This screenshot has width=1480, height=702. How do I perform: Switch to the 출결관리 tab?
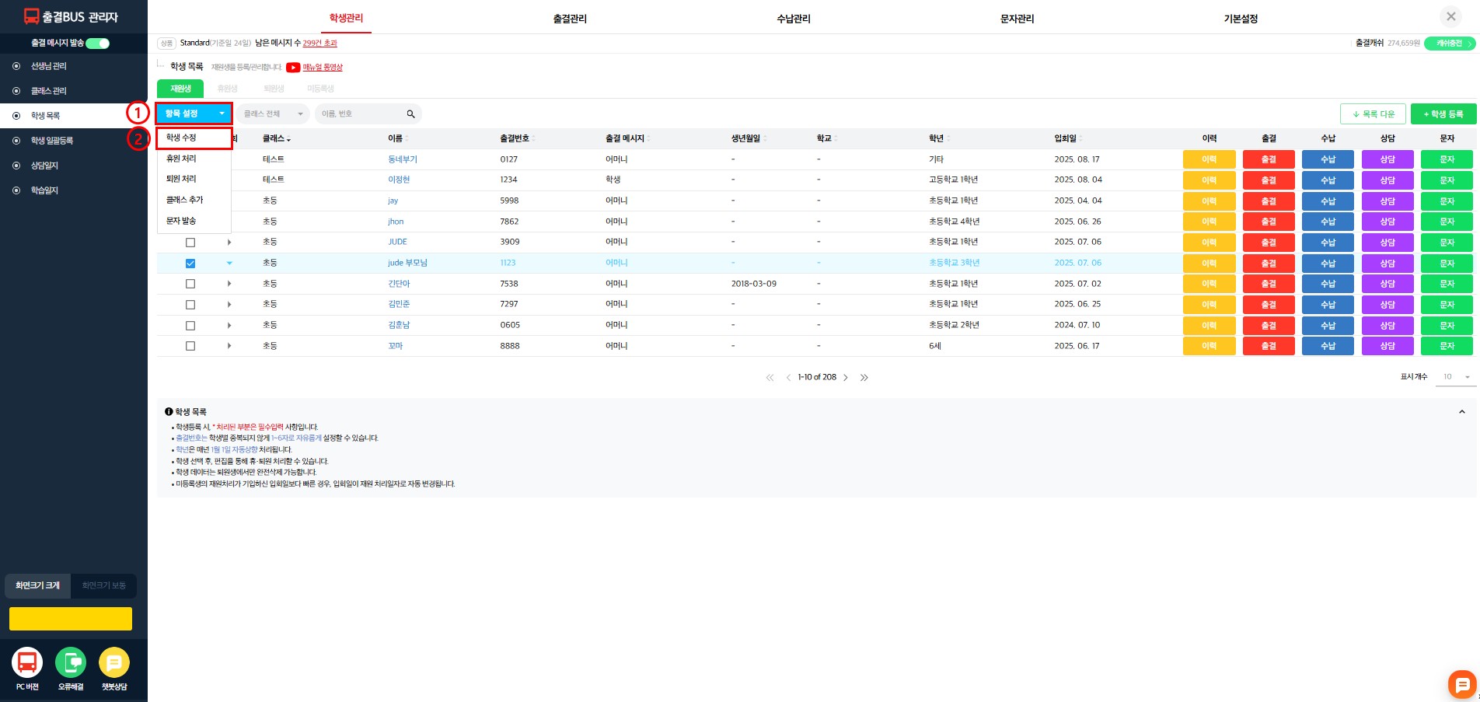[x=570, y=19]
